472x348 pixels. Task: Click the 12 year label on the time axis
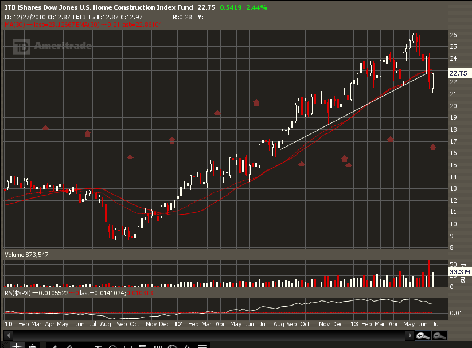pos(178,324)
